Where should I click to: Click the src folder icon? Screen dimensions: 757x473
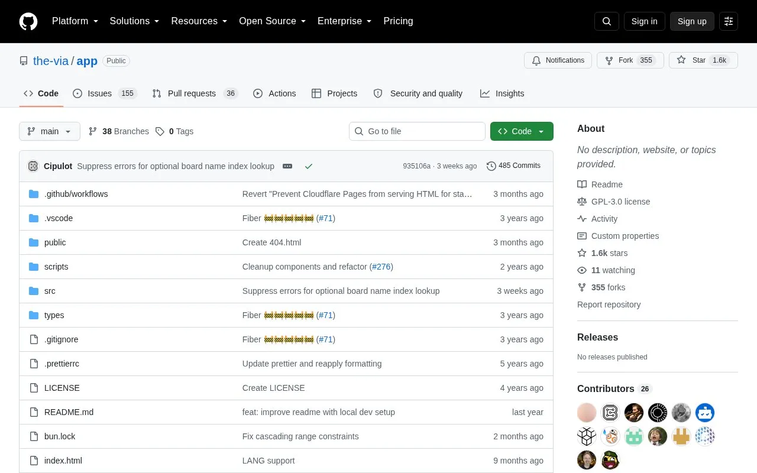pyautogui.click(x=34, y=291)
